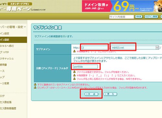Click warning icon beside ファイルは指定できません
Viewport: 162px width, 118px height.
(x=75, y=72)
